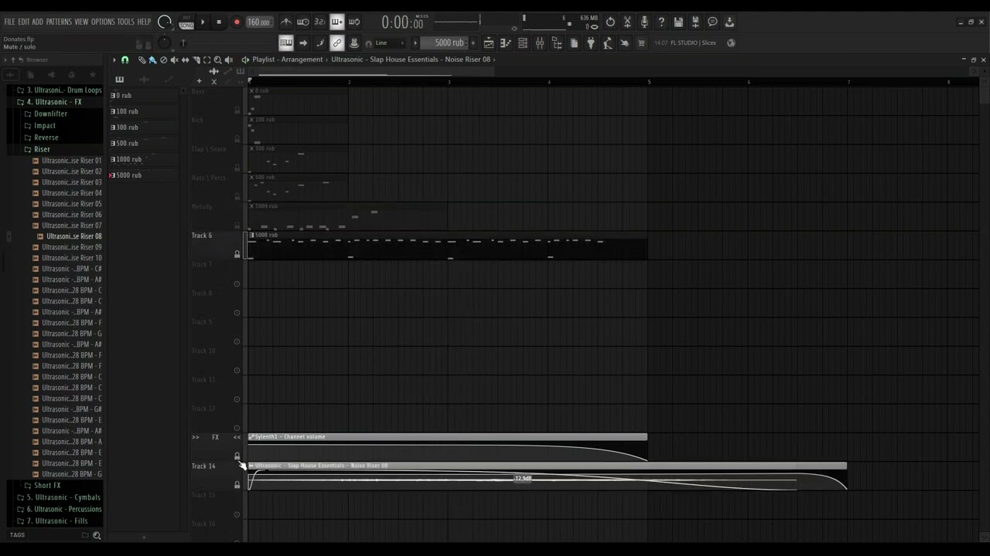Toggle loop recording button
The image size is (990, 556).
tap(354, 22)
